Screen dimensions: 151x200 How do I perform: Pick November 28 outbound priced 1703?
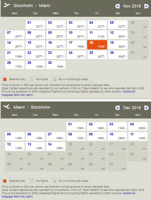pyautogui.click(x=15, y=65)
